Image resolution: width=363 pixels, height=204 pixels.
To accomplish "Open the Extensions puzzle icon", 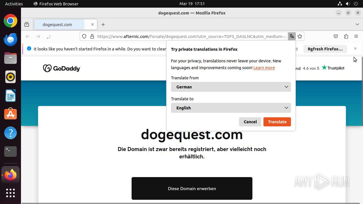I will click(346, 36).
